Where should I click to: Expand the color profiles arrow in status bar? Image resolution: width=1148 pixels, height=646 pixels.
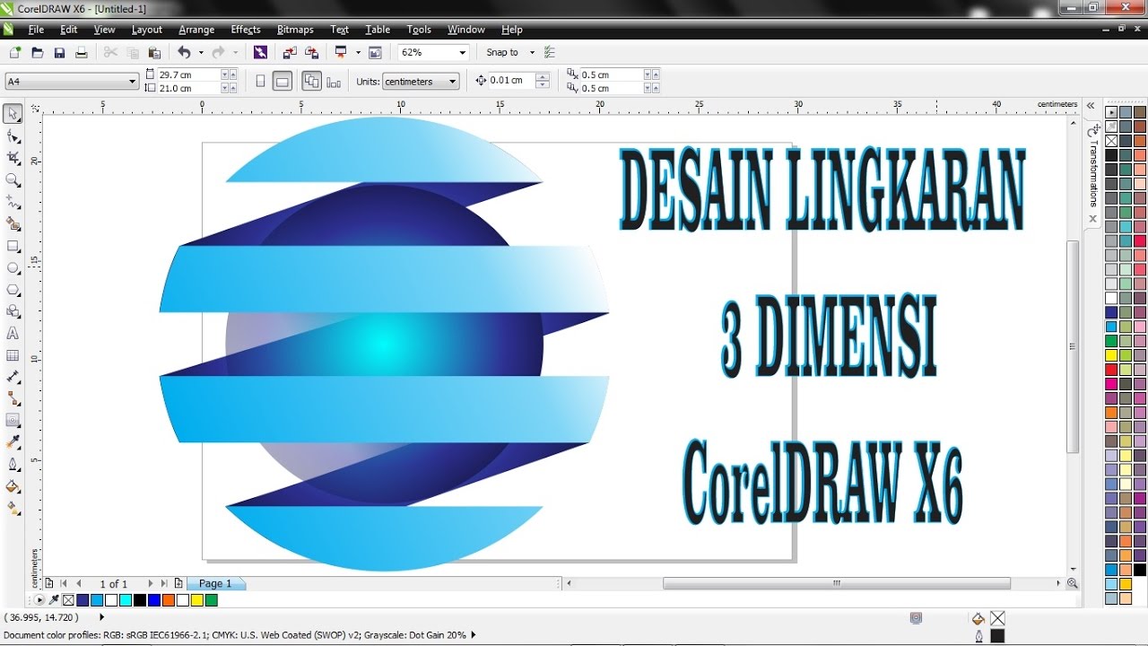[473, 635]
